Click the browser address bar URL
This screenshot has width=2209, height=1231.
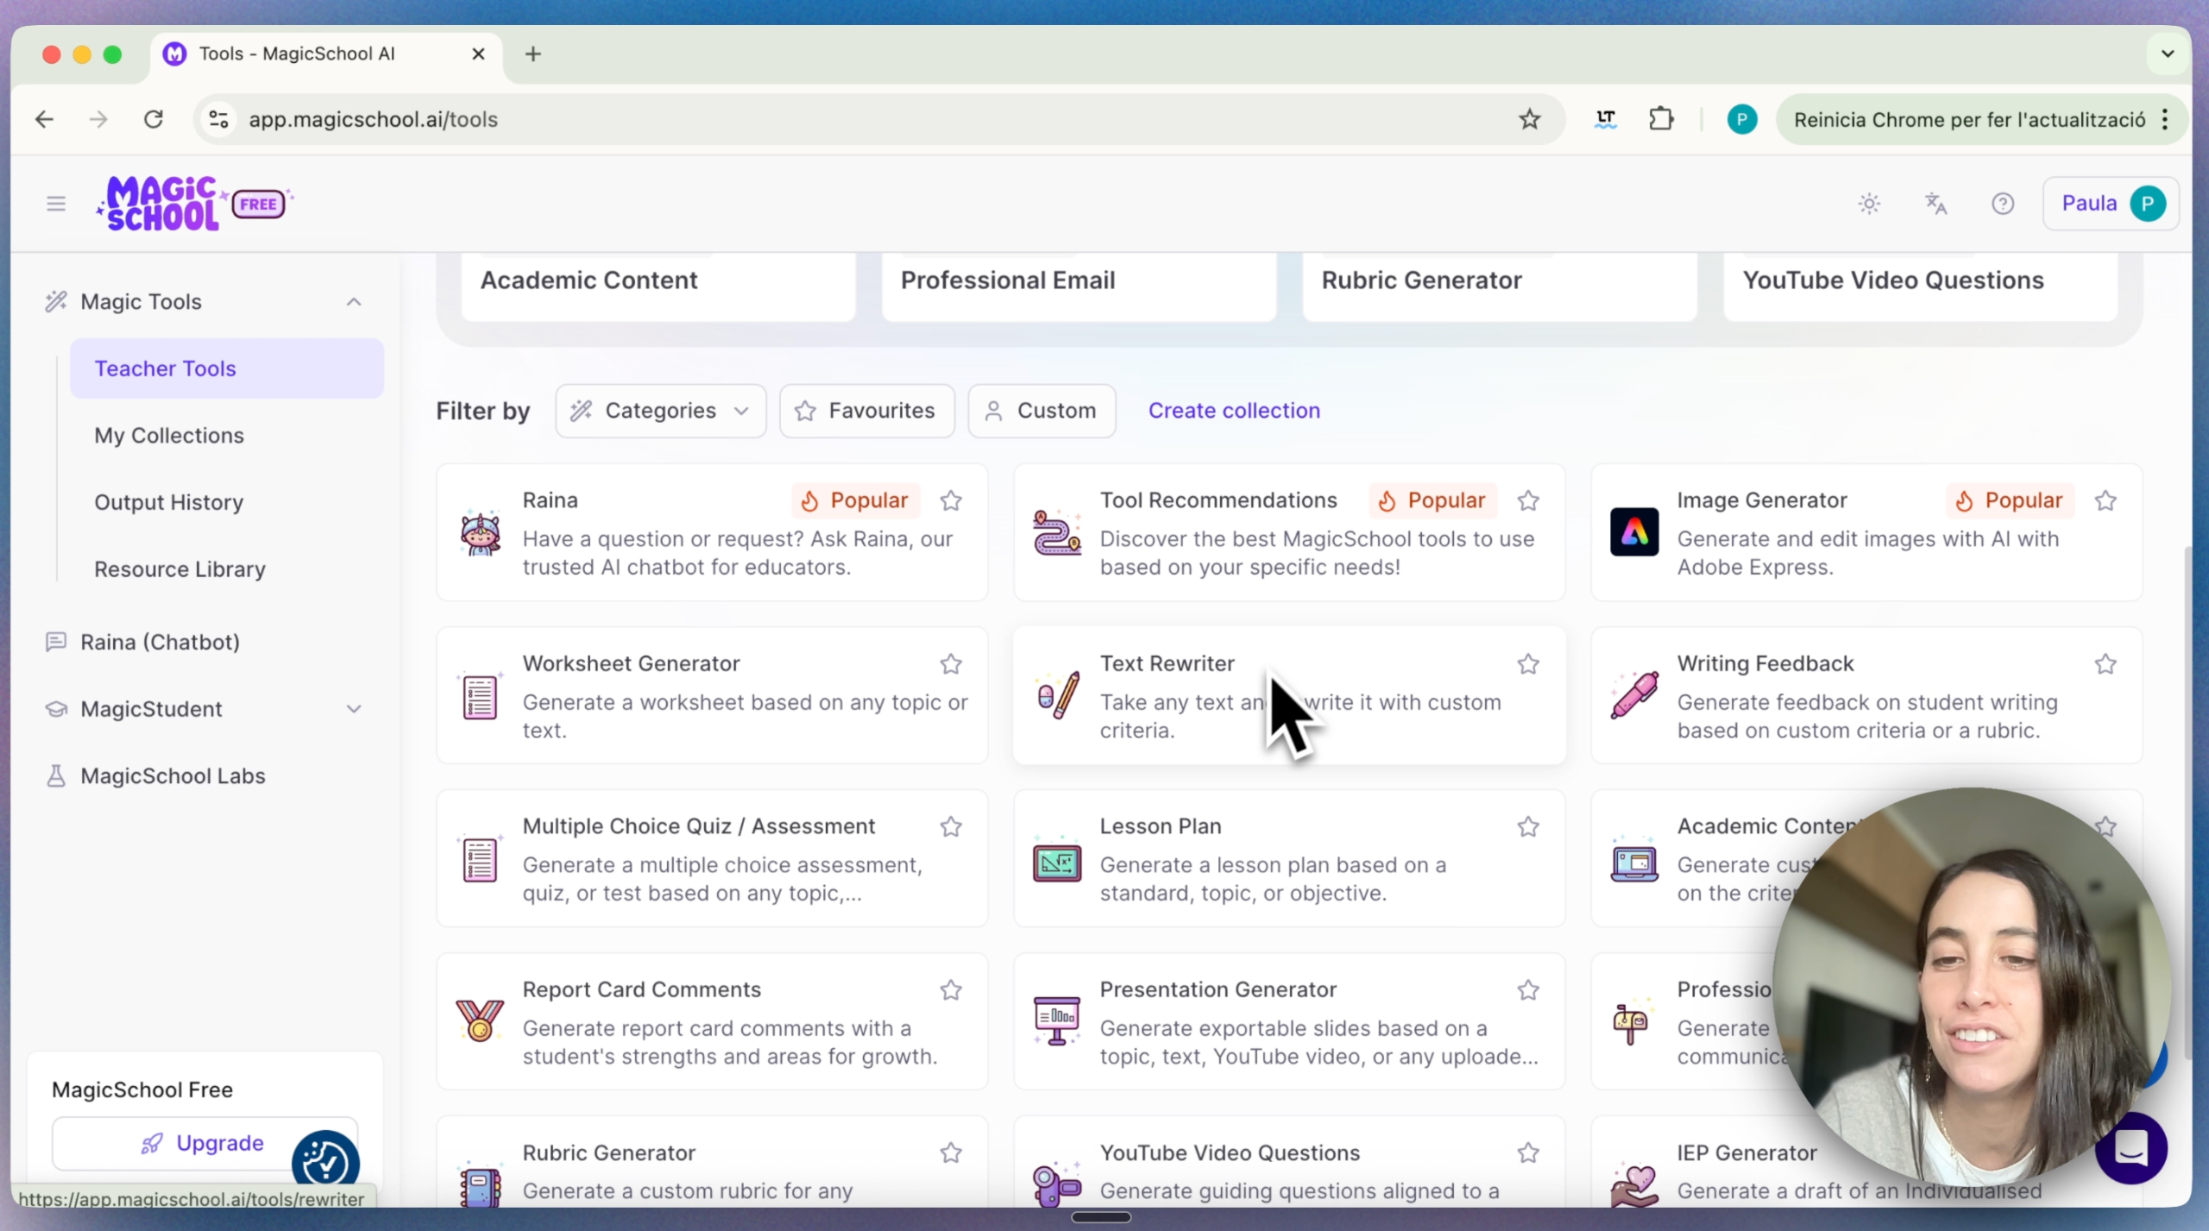point(374,119)
